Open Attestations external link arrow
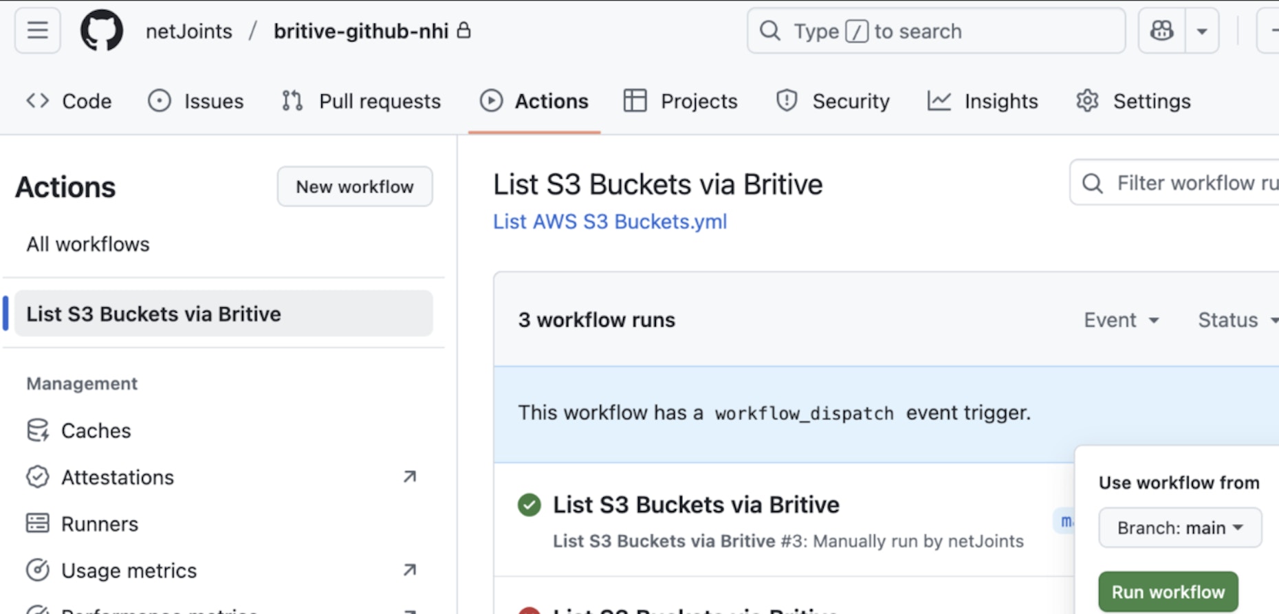This screenshot has height=614, width=1279. [410, 476]
